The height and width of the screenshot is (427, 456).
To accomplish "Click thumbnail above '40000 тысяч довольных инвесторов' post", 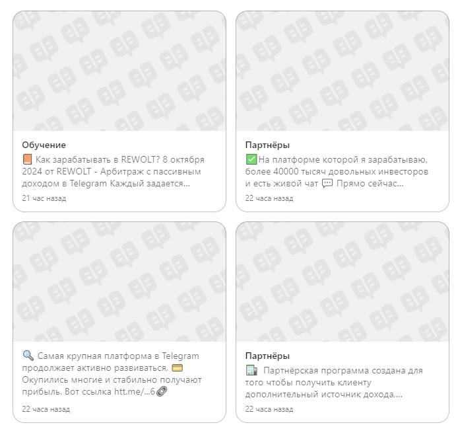I will [x=342, y=71].
